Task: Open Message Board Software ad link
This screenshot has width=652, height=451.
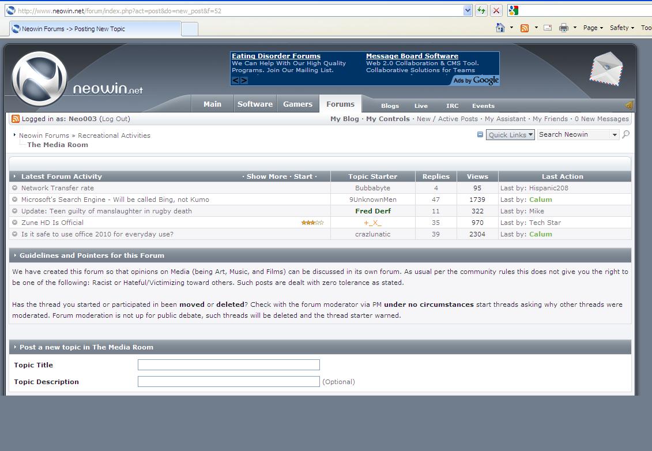Action: coord(412,56)
